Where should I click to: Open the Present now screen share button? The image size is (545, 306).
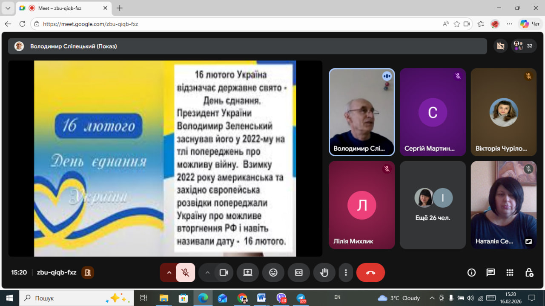pos(248,273)
